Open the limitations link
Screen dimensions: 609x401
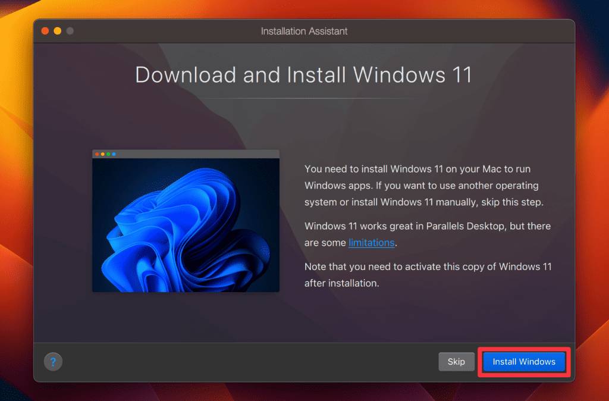(371, 243)
